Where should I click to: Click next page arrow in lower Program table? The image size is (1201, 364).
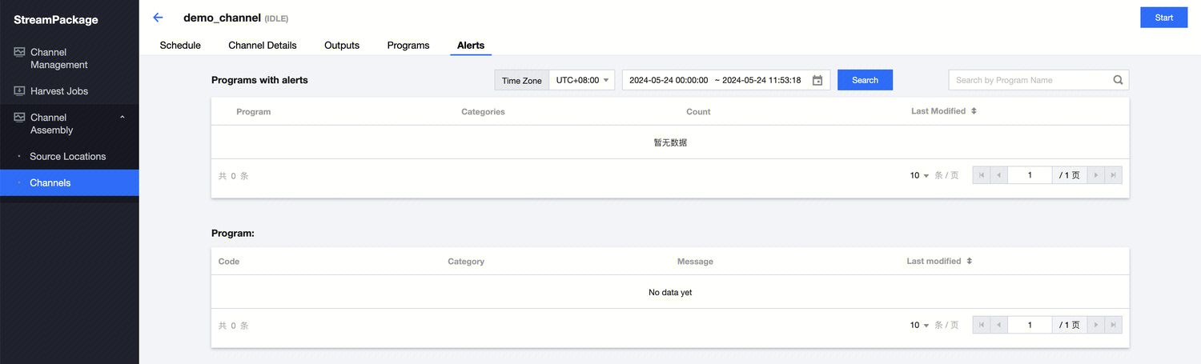click(1096, 325)
